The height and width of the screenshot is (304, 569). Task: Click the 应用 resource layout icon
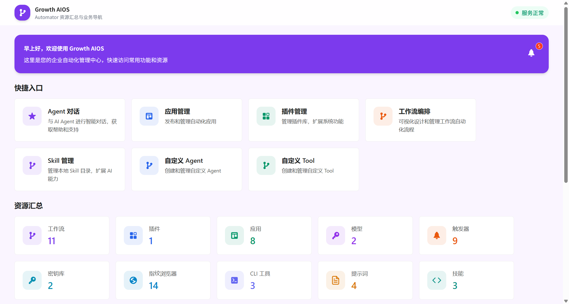pyautogui.click(x=234, y=236)
